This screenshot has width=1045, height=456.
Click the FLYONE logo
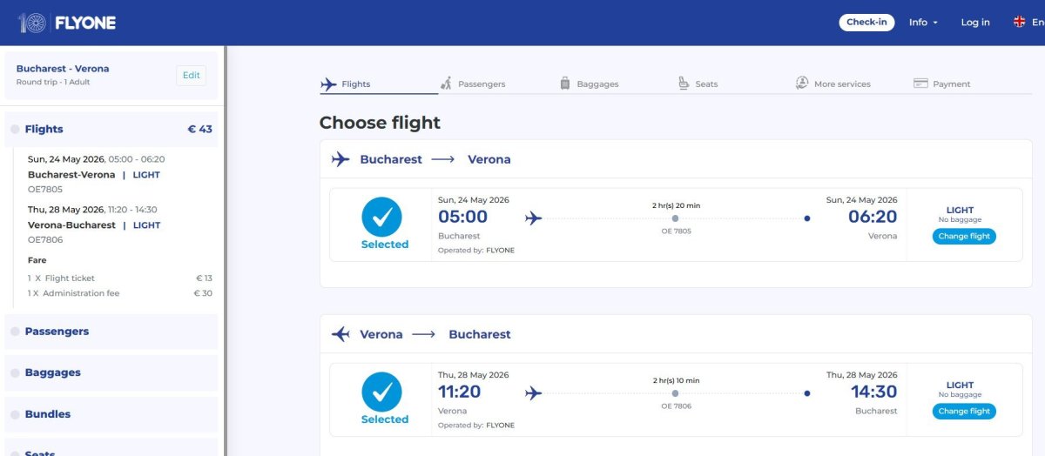coord(67,23)
